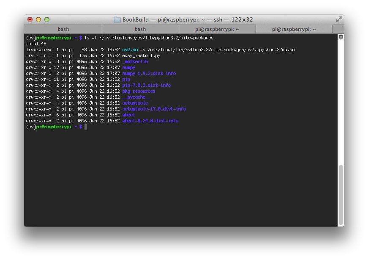
Task: Click the '-rw-r--r--' permissions string
Action: [38, 56]
